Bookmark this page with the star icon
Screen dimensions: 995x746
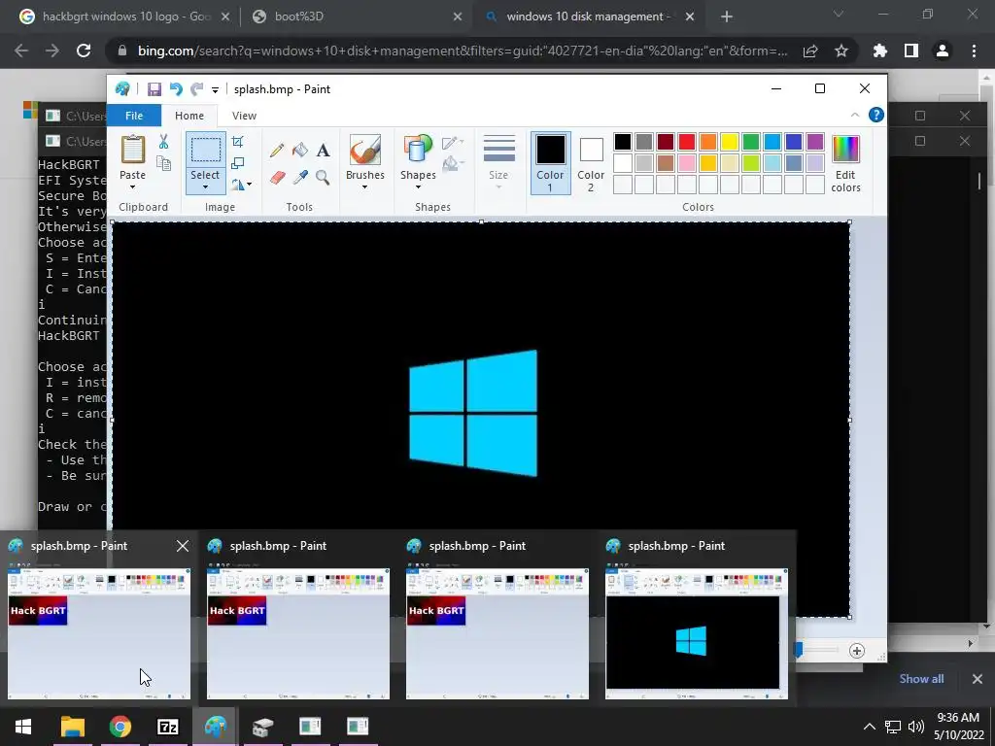(x=841, y=51)
